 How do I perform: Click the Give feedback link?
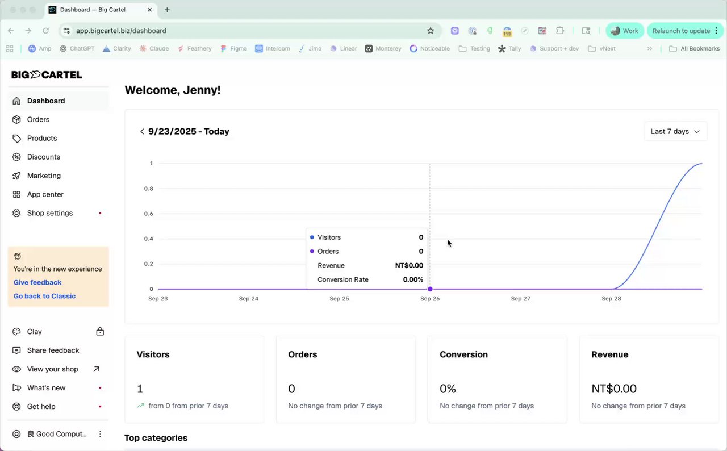click(x=37, y=282)
